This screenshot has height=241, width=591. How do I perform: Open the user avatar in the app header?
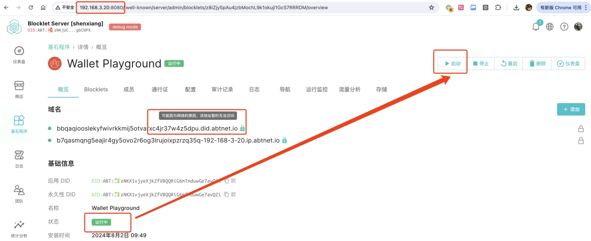578,27
